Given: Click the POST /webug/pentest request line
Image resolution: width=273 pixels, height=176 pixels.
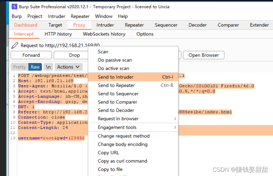Looking at the screenshot, I should click(53, 76).
